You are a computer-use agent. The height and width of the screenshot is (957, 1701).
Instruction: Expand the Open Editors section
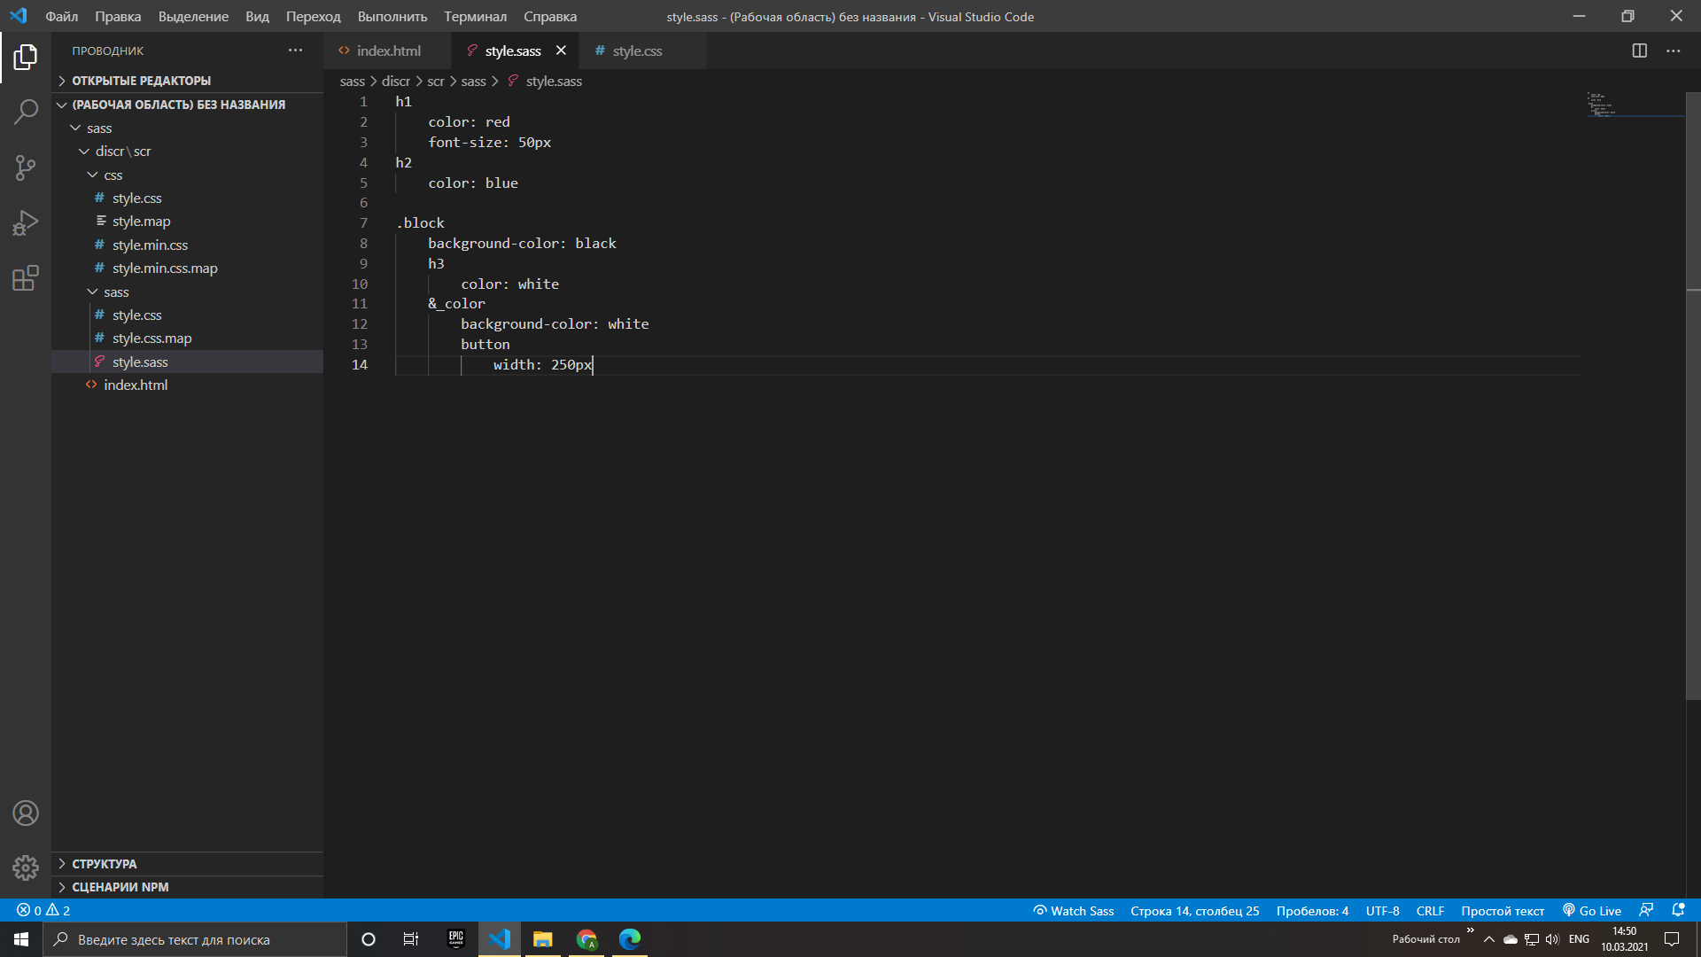(187, 81)
